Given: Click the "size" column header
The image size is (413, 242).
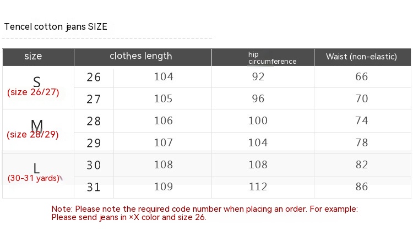Looking at the screenshot, I should coord(33,56).
